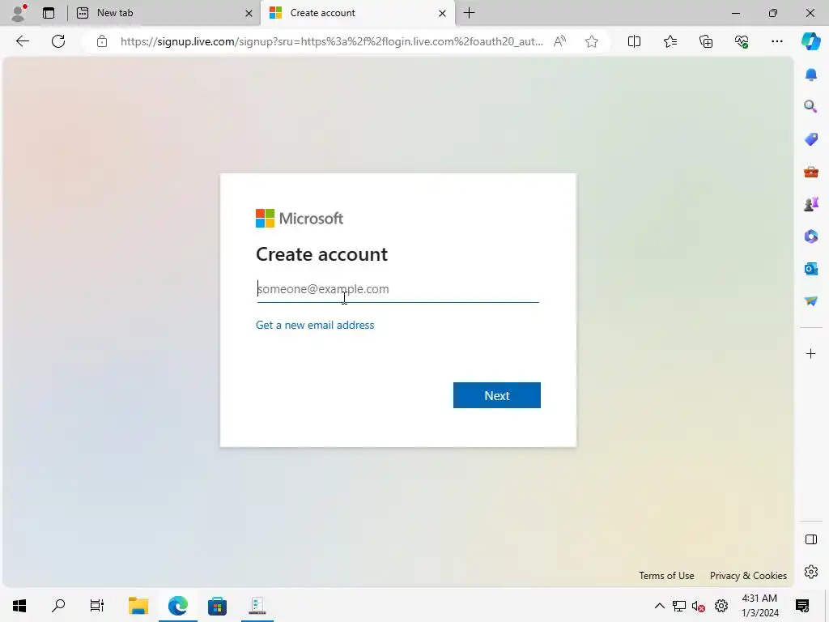Open Settings and more ellipsis menu
The width and height of the screenshot is (829, 622).
click(x=776, y=41)
